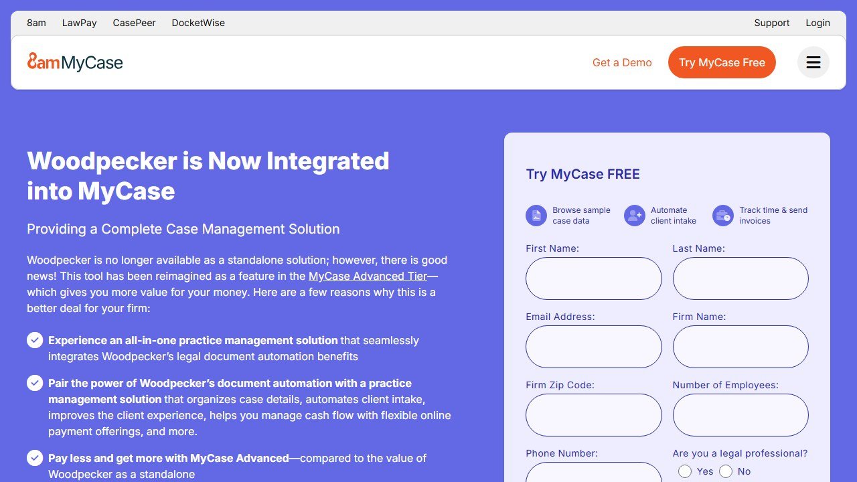Click the Track time & send invoices icon
Screen dimensions: 857x482
coord(723,216)
